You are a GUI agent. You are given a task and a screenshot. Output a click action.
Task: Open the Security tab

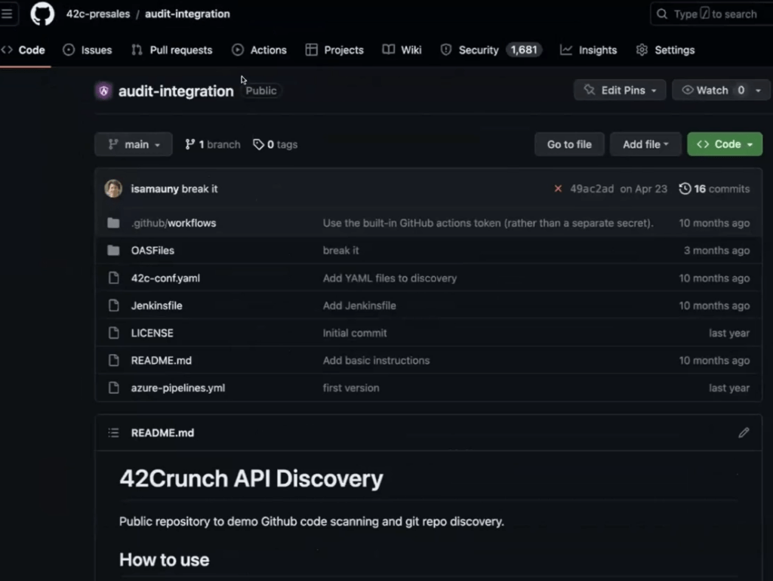pyautogui.click(x=478, y=50)
